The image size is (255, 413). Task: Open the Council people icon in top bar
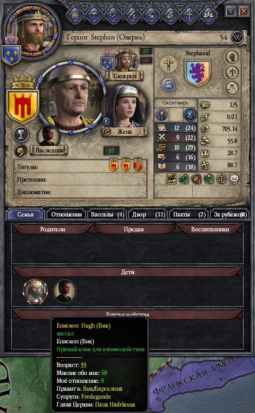[208, 14]
